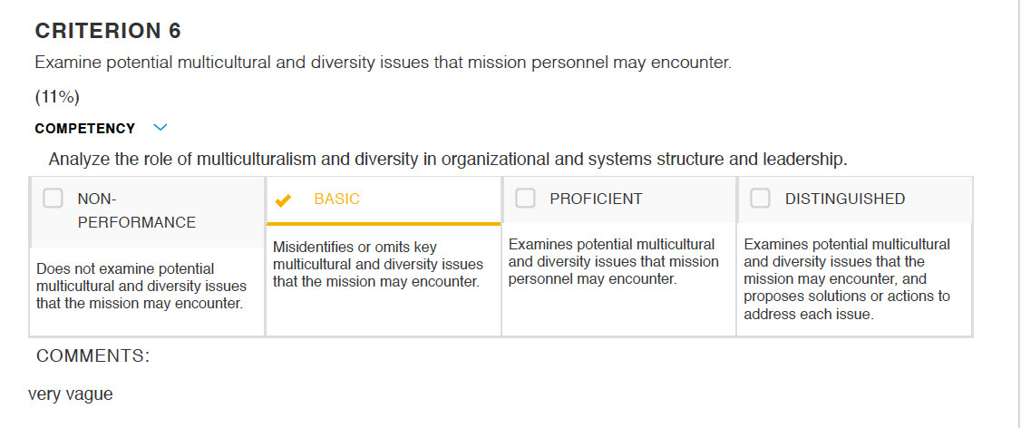Click the Proficient level description text
Viewport: 1021px width, 428px height.
pyautogui.click(x=613, y=262)
